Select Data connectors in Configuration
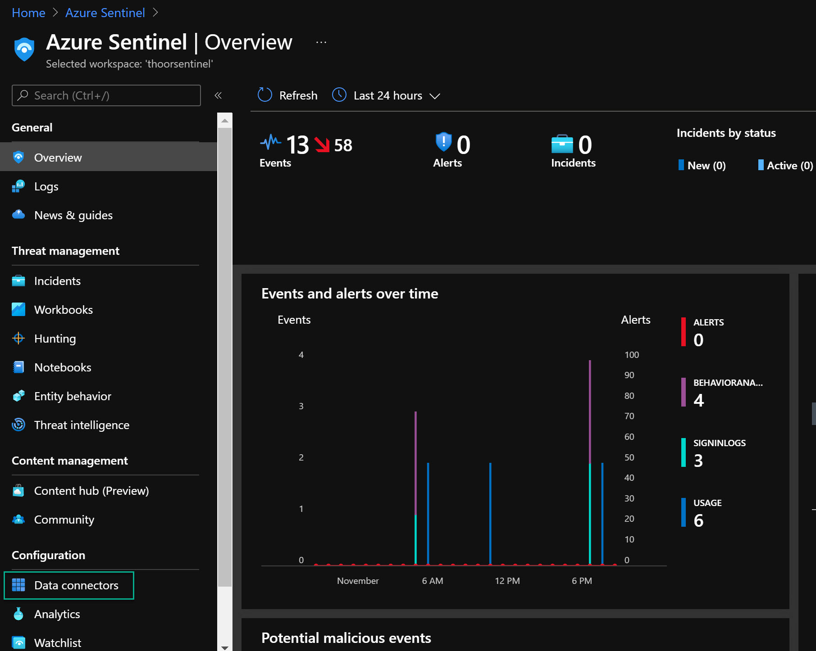816x651 pixels. [69, 585]
